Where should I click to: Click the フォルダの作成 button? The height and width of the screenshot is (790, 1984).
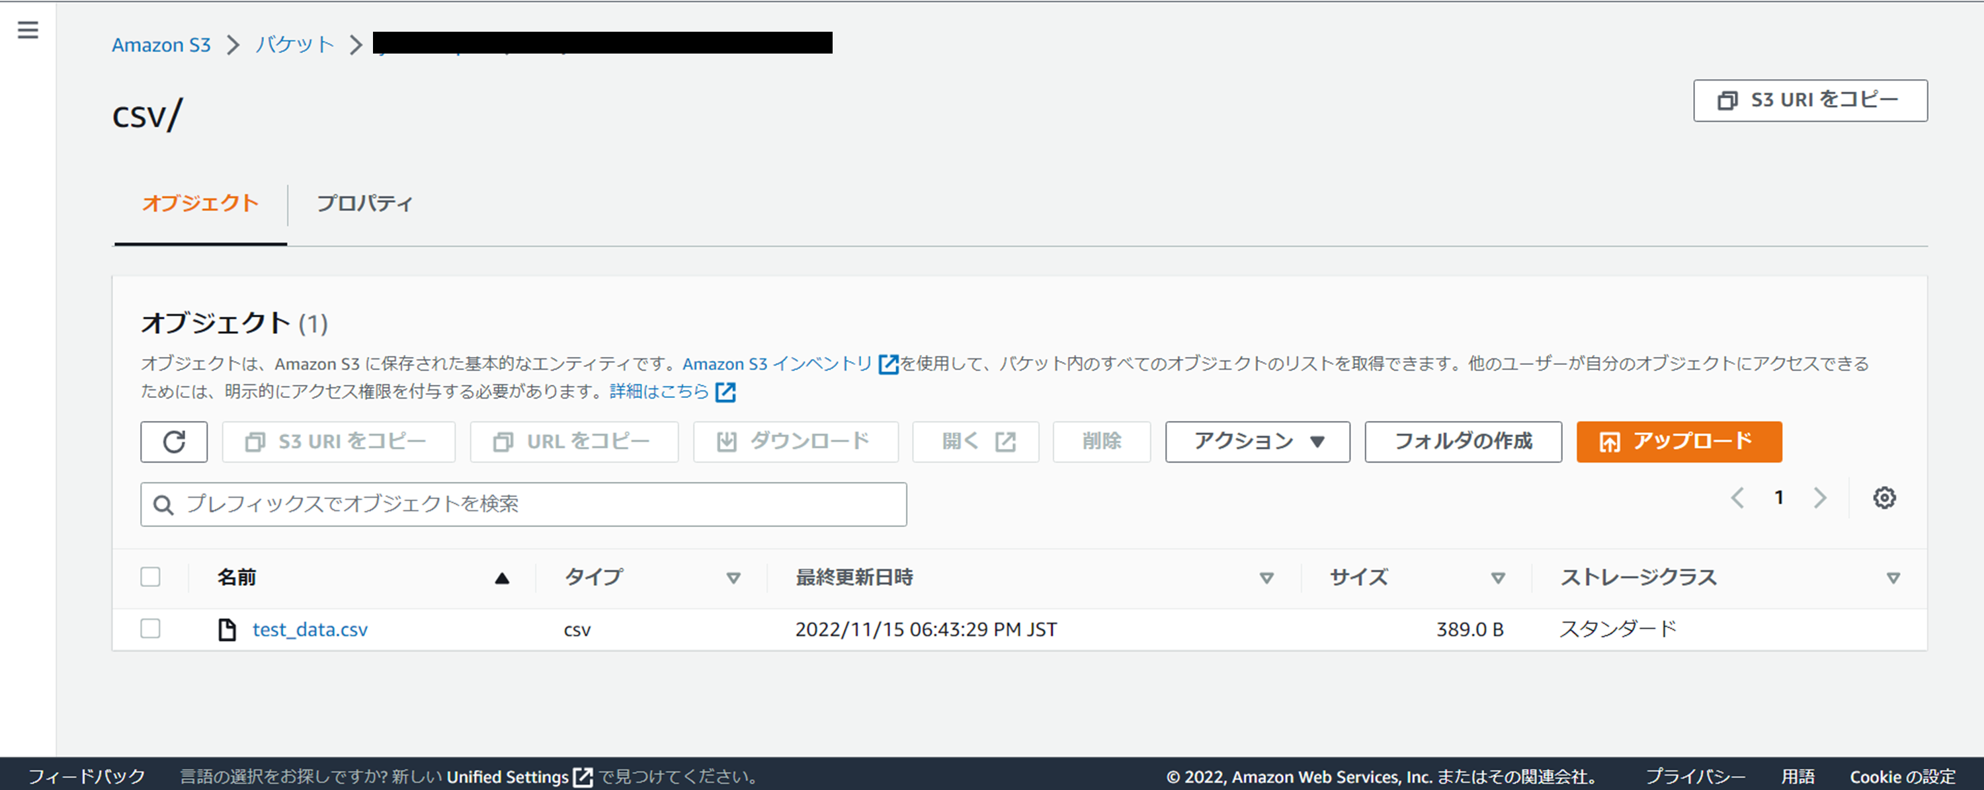[x=1463, y=442]
